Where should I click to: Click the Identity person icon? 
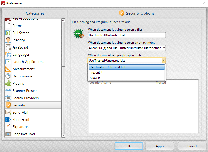click(8, 40)
